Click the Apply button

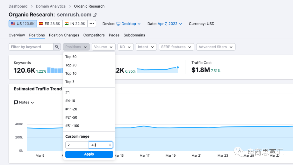pos(89,154)
